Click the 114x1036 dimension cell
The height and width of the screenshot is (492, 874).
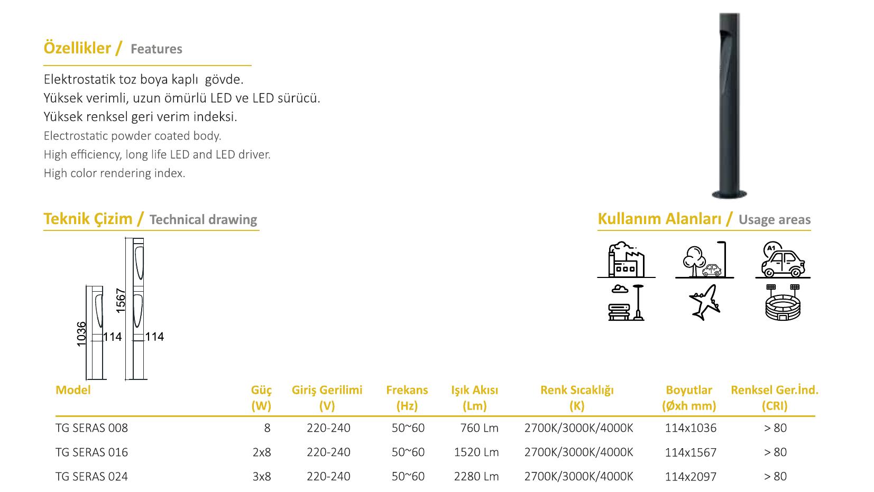coord(691,428)
